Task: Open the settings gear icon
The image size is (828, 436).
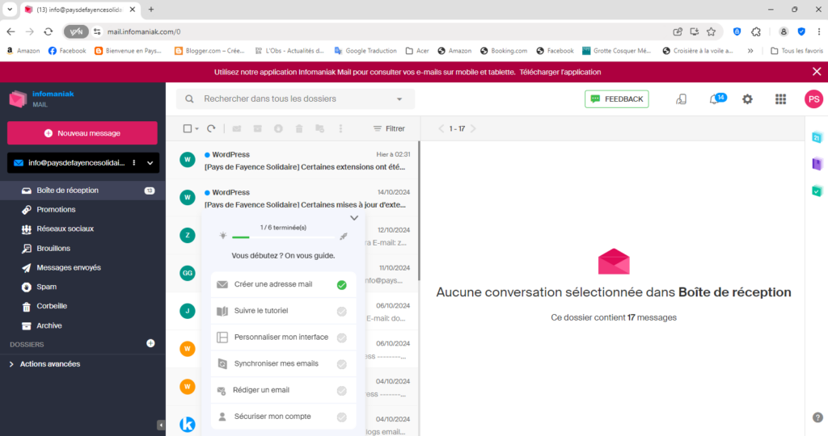Action: 747,99
